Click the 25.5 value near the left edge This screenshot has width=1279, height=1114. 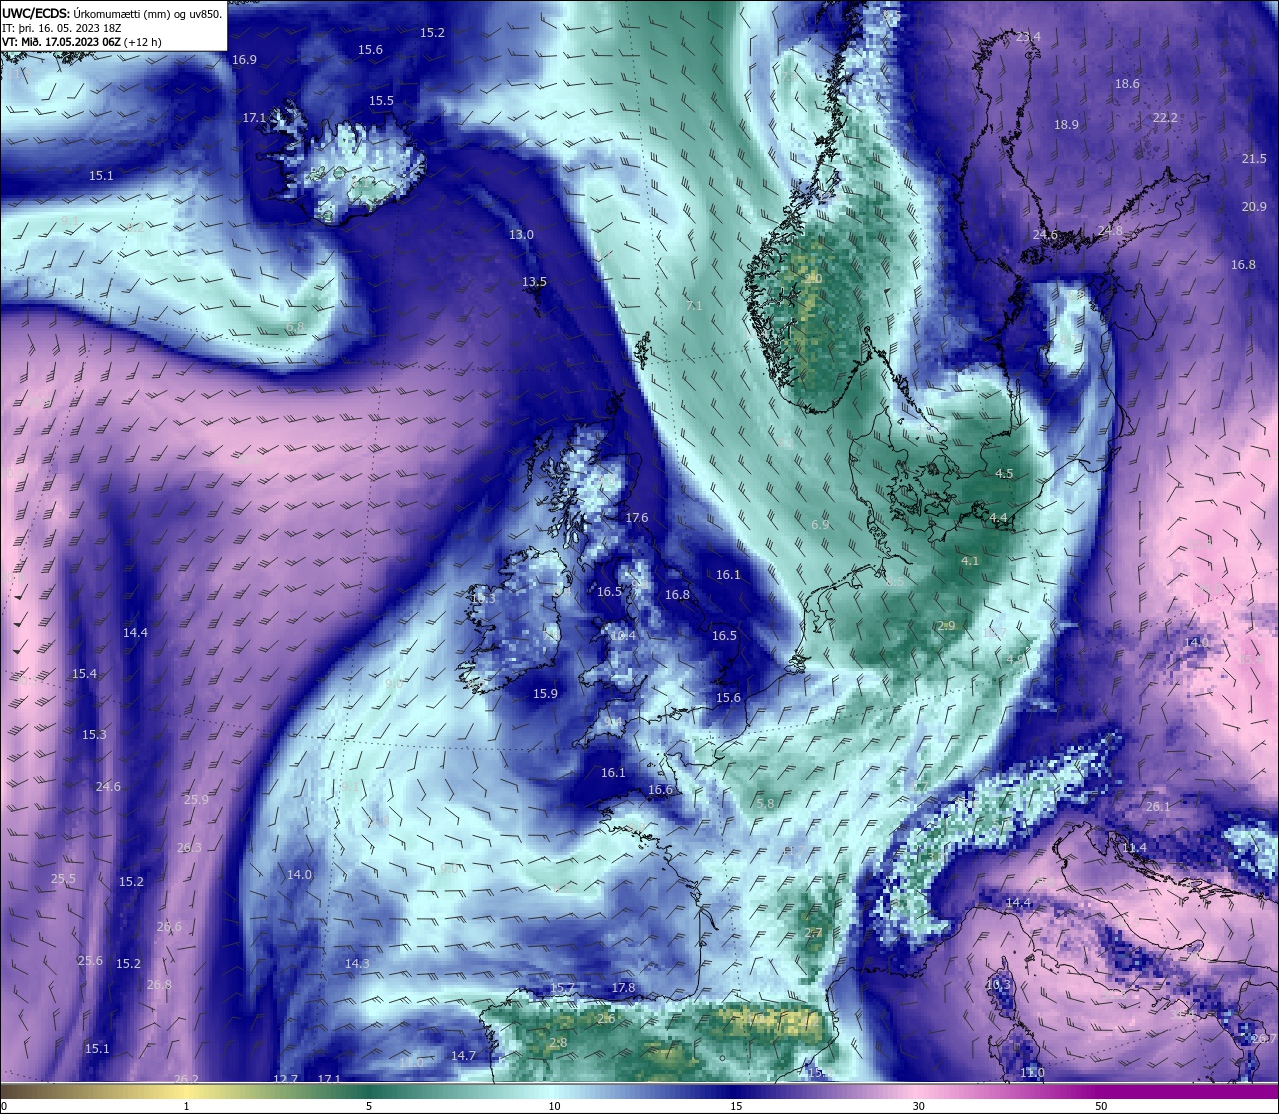point(63,879)
